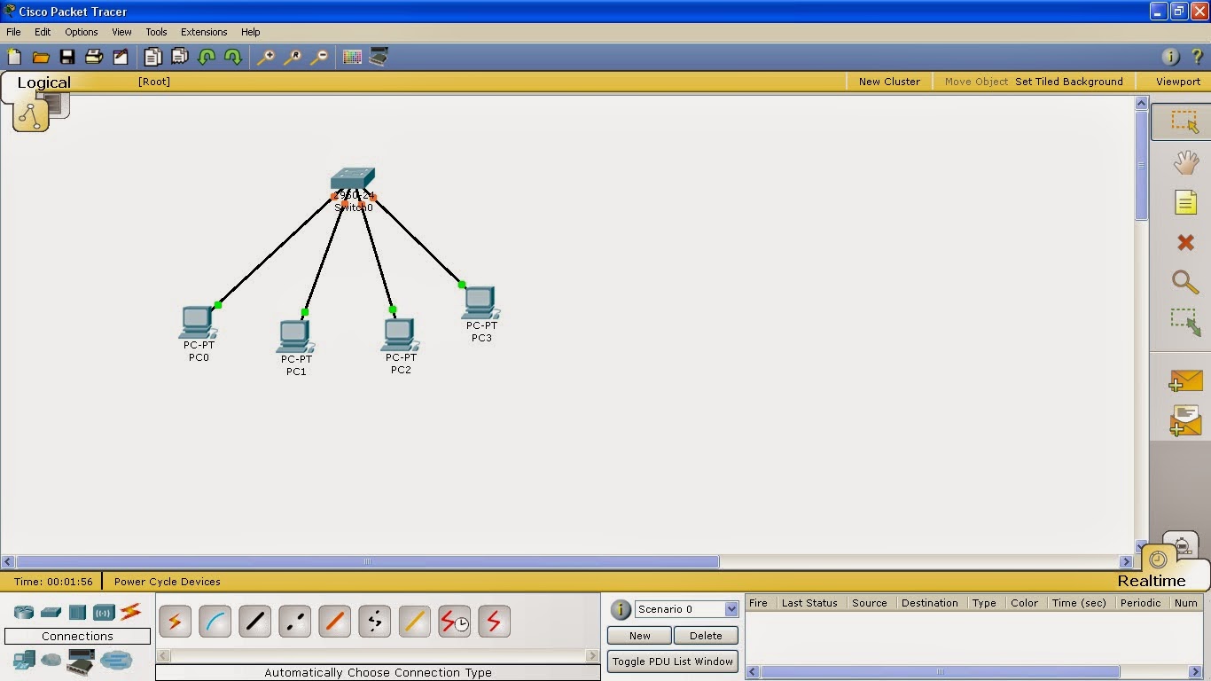Paste objects using the toolbar icon
The image size is (1211, 681).
(x=180, y=57)
